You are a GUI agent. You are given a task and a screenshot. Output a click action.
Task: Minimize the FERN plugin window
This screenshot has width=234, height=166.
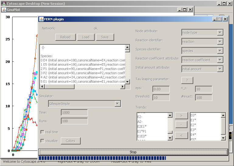pos(215,19)
